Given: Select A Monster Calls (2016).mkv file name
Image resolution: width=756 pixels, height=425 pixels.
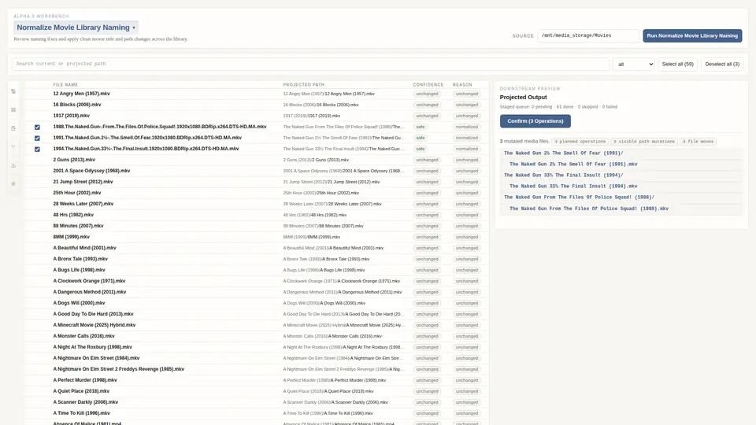Looking at the screenshot, I should click(x=84, y=336).
